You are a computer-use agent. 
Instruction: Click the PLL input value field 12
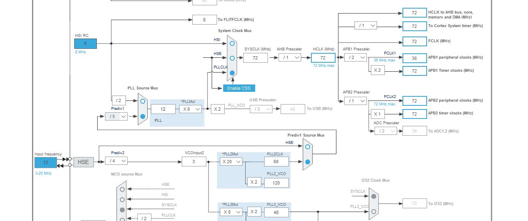point(163,109)
